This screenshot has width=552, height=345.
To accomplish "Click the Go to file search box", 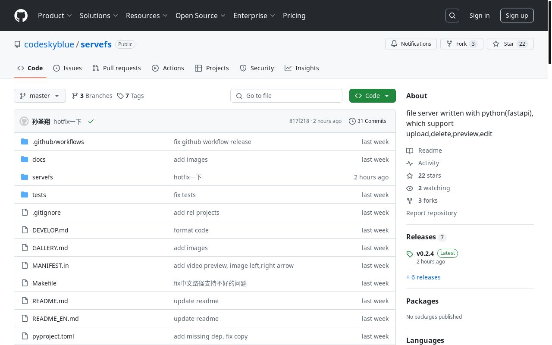I will (286, 96).
